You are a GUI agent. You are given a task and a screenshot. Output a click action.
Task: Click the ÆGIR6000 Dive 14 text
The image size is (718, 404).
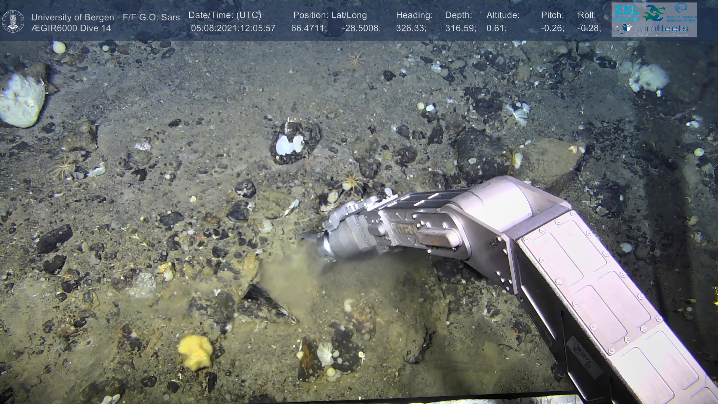pyautogui.click(x=71, y=28)
